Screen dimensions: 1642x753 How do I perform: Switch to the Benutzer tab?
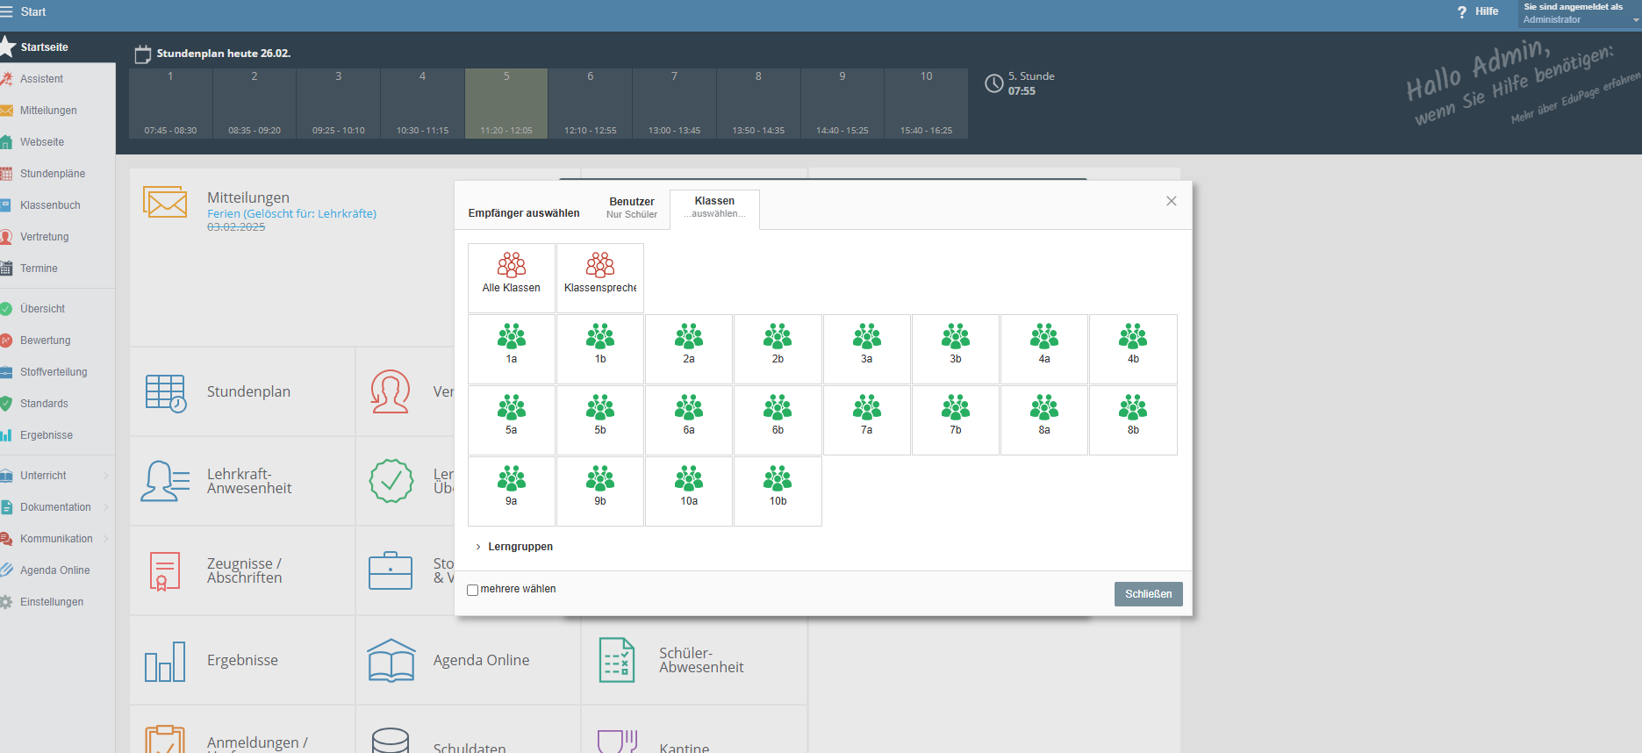point(631,207)
